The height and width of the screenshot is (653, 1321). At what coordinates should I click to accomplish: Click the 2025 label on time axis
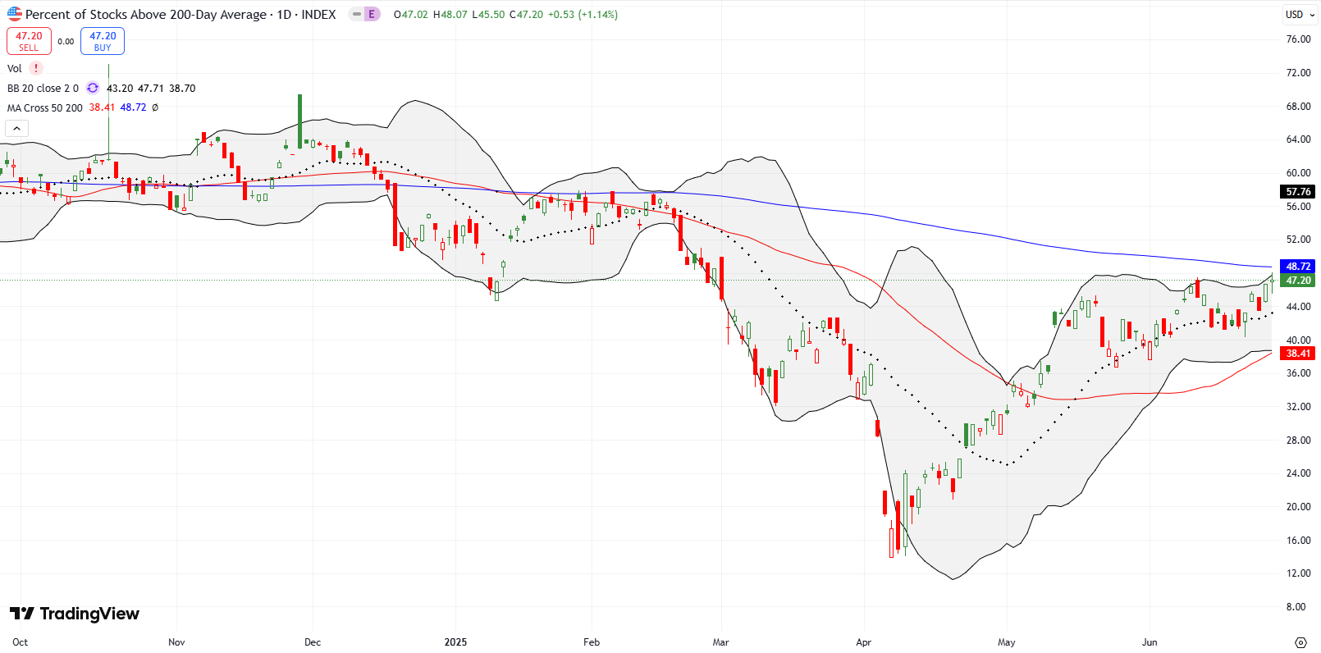(x=455, y=642)
